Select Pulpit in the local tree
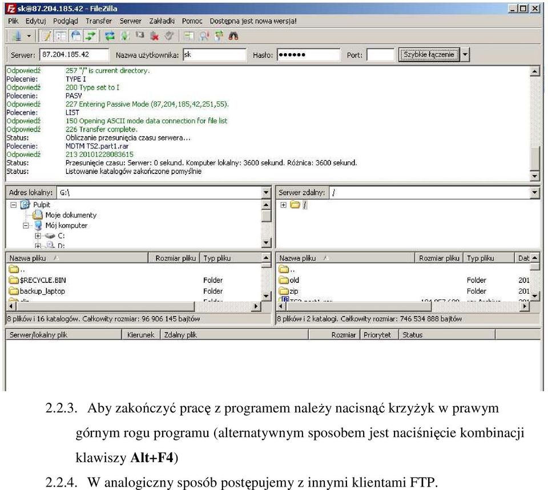Image resolution: width=548 pixels, height=490 pixels. (x=42, y=205)
